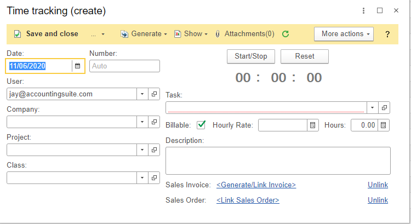Open the Hourly Rate calculator icon
Screen dimensions: 411x224
[x=313, y=125]
